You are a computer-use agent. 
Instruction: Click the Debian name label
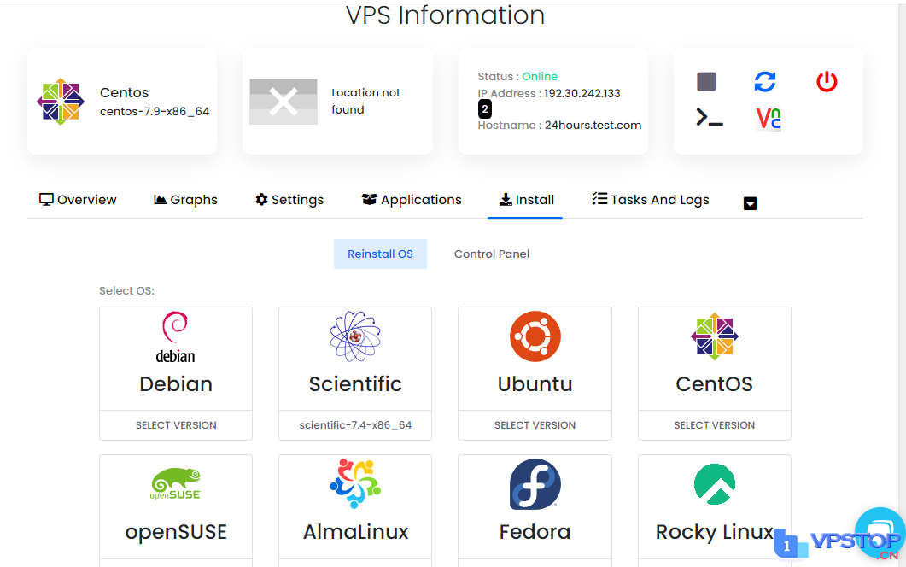176,384
